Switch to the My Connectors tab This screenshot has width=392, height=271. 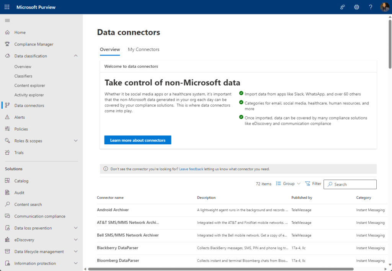[144, 49]
